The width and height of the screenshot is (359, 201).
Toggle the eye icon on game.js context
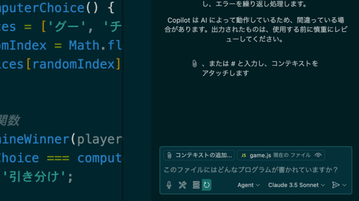click(318, 155)
